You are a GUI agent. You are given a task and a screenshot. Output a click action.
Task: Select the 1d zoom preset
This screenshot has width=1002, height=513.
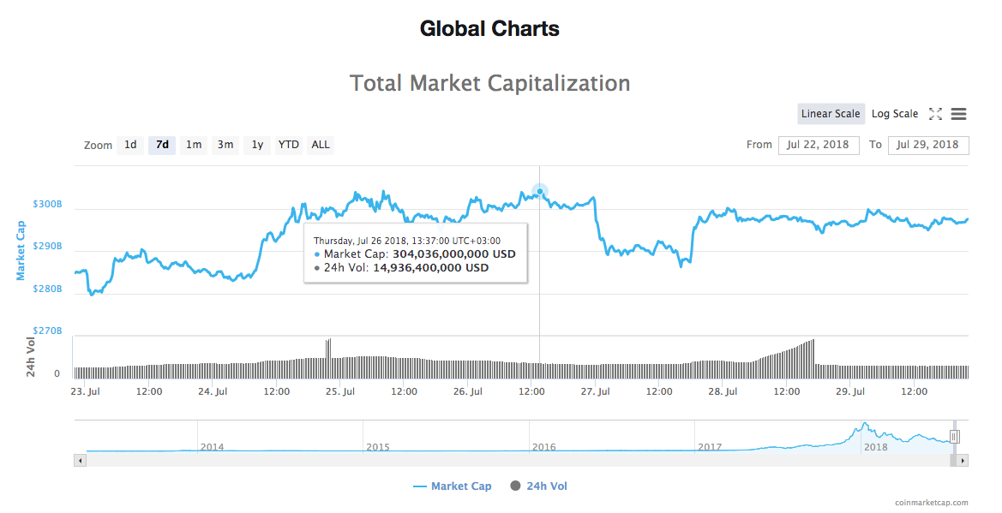coord(130,145)
